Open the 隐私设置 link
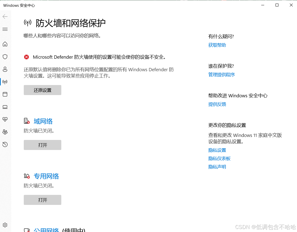 click(x=217, y=150)
